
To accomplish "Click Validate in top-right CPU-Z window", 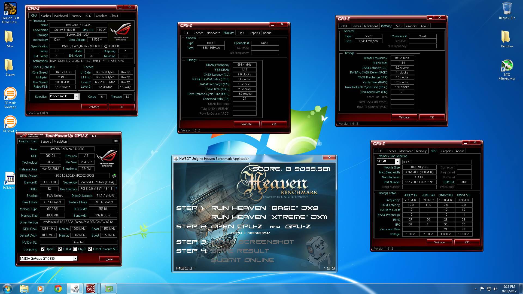I will [404, 117].
